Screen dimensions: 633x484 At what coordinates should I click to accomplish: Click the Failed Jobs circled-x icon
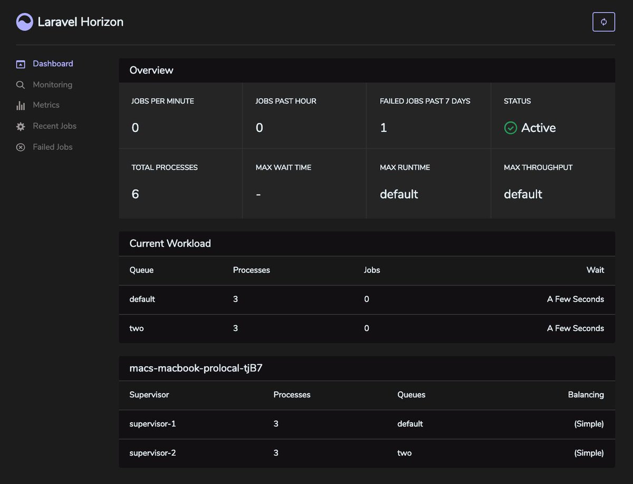(x=21, y=148)
